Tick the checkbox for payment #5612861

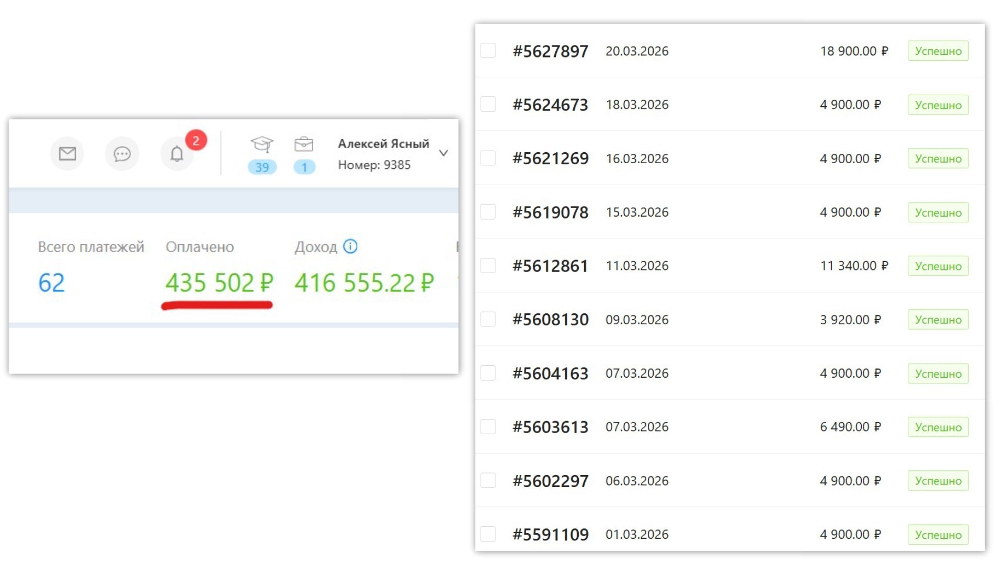[x=488, y=265]
